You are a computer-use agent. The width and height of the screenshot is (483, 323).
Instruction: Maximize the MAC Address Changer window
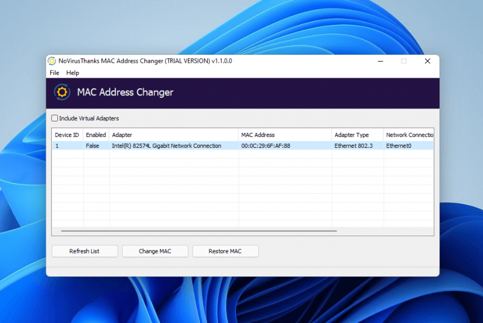pos(404,61)
